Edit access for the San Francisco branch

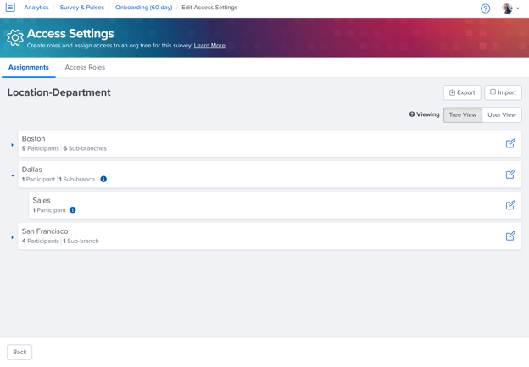coord(510,236)
